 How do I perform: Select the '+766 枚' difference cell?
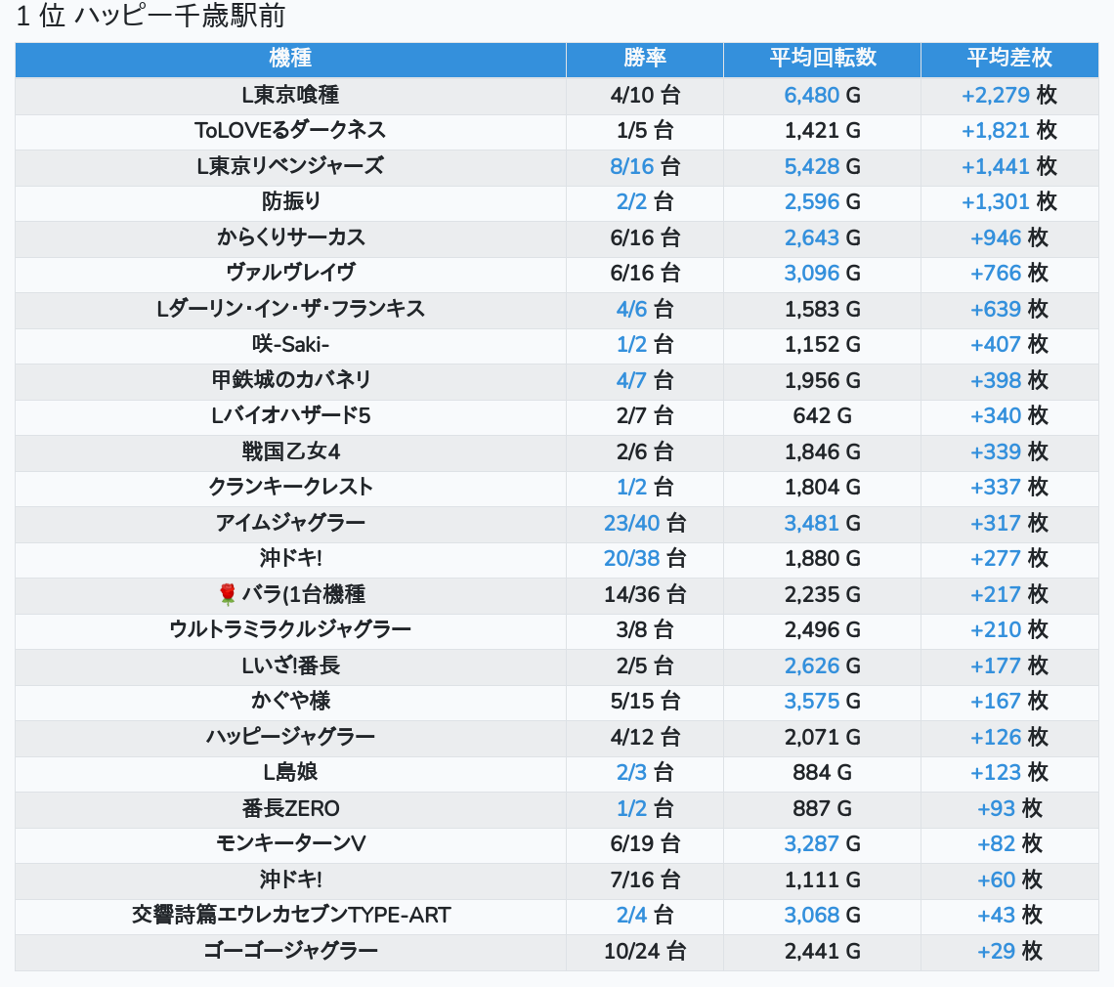[x=1008, y=273]
